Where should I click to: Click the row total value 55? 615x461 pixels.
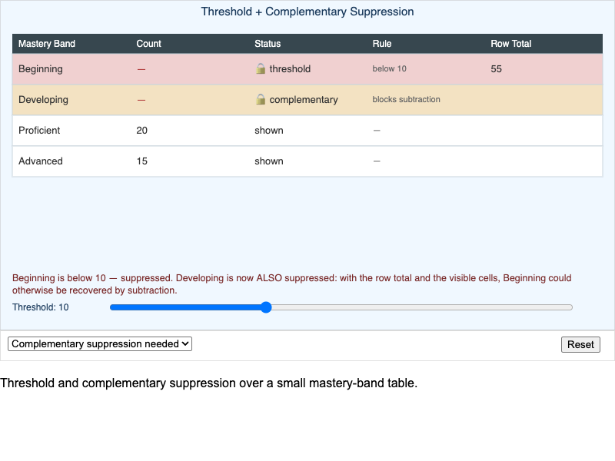(x=496, y=69)
